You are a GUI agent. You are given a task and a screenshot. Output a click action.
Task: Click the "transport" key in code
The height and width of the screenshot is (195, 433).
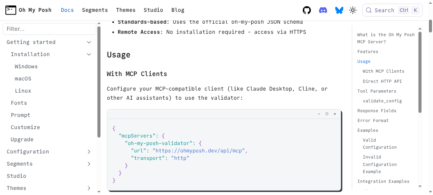(148, 158)
